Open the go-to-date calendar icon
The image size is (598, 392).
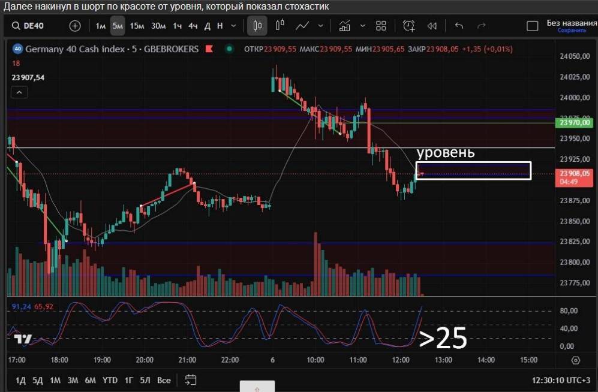[x=191, y=380]
